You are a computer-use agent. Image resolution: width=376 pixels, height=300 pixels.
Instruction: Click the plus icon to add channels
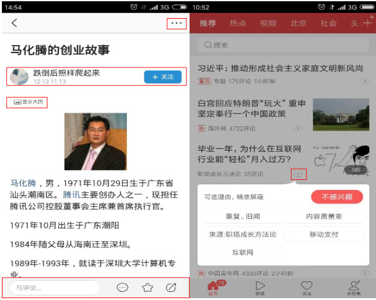pyautogui.click(x=367, y=23)
